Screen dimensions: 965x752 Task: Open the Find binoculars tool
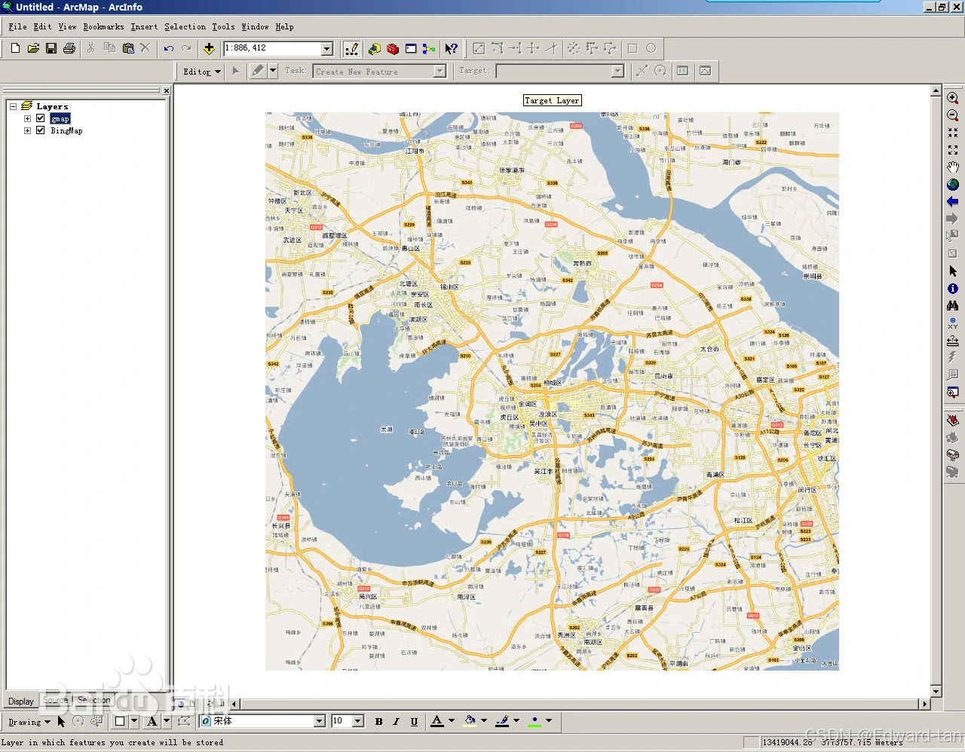[x=953, y=306]
